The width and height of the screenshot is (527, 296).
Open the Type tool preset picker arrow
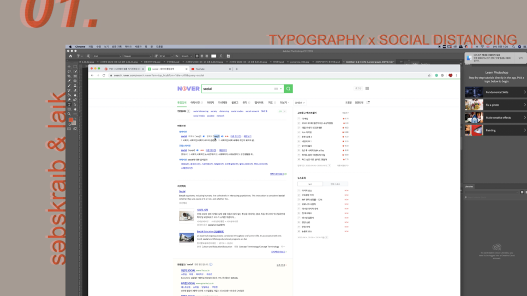tap(82, 56)
